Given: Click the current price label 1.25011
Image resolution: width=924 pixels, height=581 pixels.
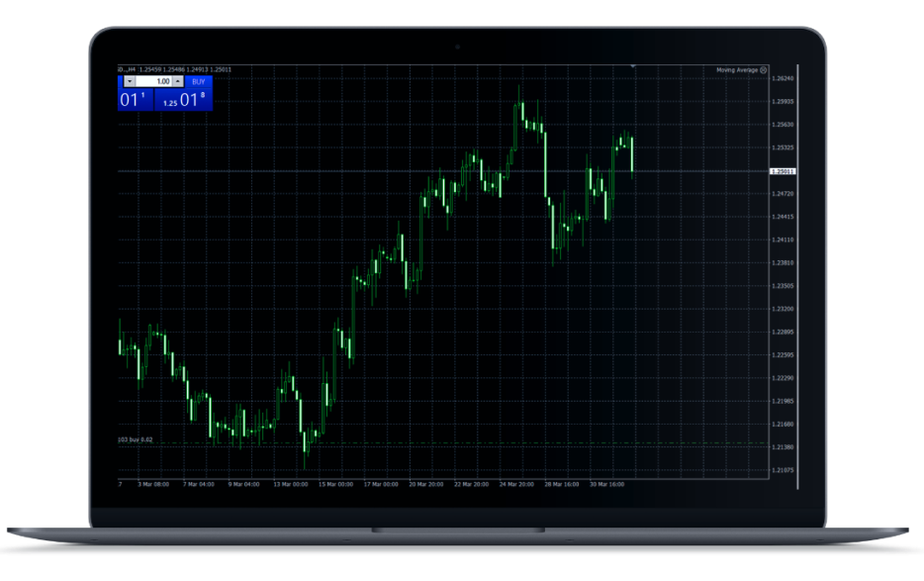Looking at the screenshot, I should click(x=785, y=171).
